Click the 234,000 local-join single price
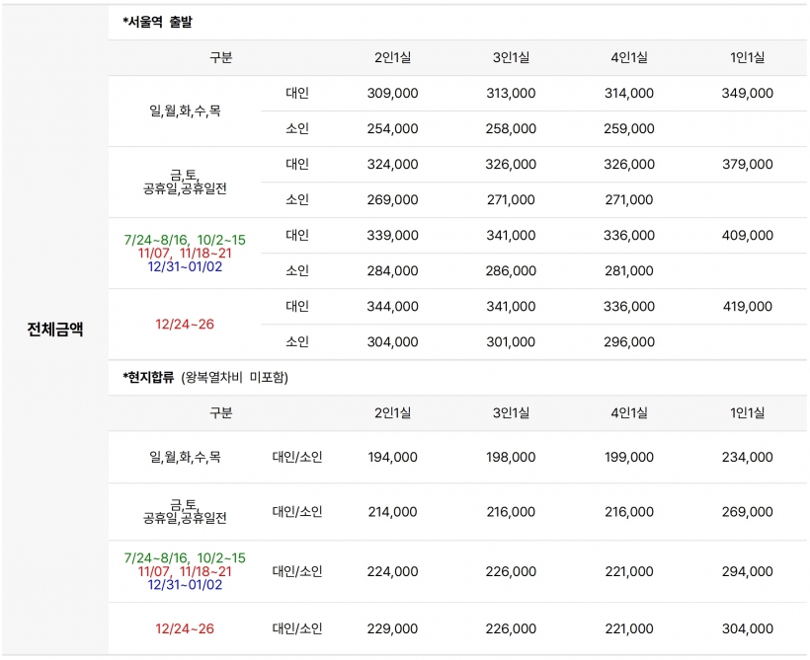810x660 pixels. pos(747,457)
